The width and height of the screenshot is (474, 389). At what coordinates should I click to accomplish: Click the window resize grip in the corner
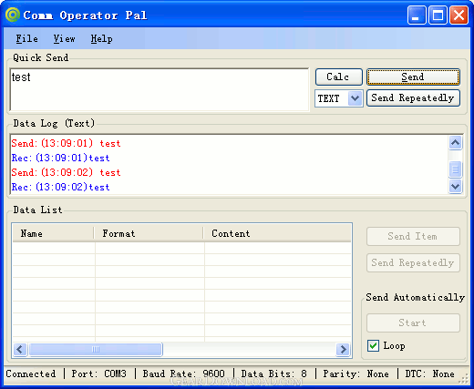(464, 378)
